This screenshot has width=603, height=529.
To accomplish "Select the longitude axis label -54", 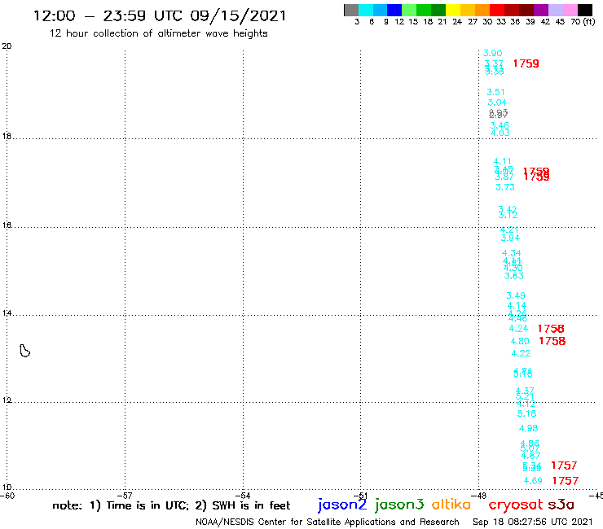I will pyautogui.click(x=243, y=496).
